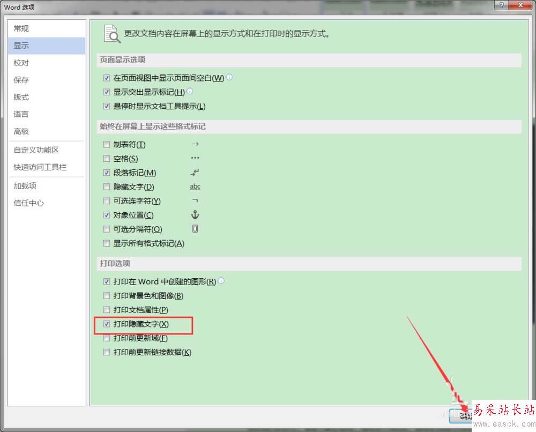Enable 打印文档属性 checkbox

pyautogui.click(x=107, y=310)
